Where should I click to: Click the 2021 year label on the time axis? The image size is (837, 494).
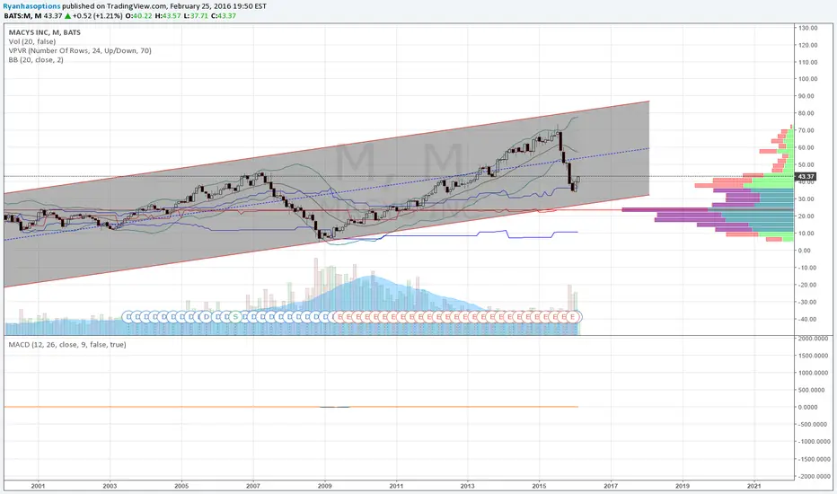click(754, 486)
